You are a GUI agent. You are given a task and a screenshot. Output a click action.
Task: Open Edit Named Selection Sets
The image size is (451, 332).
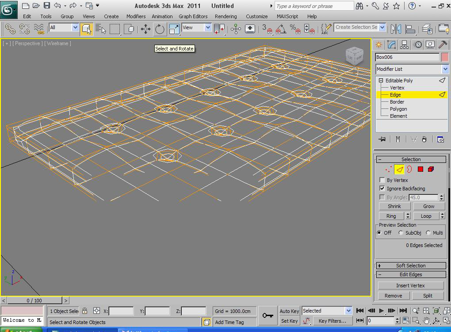pos(326,29)
